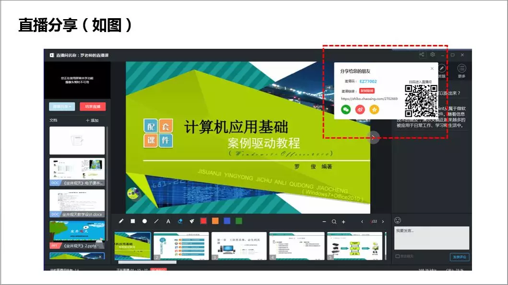
Task: Share live room via WeChat icon
Action: pyautogui.click(x=345, y=109)
